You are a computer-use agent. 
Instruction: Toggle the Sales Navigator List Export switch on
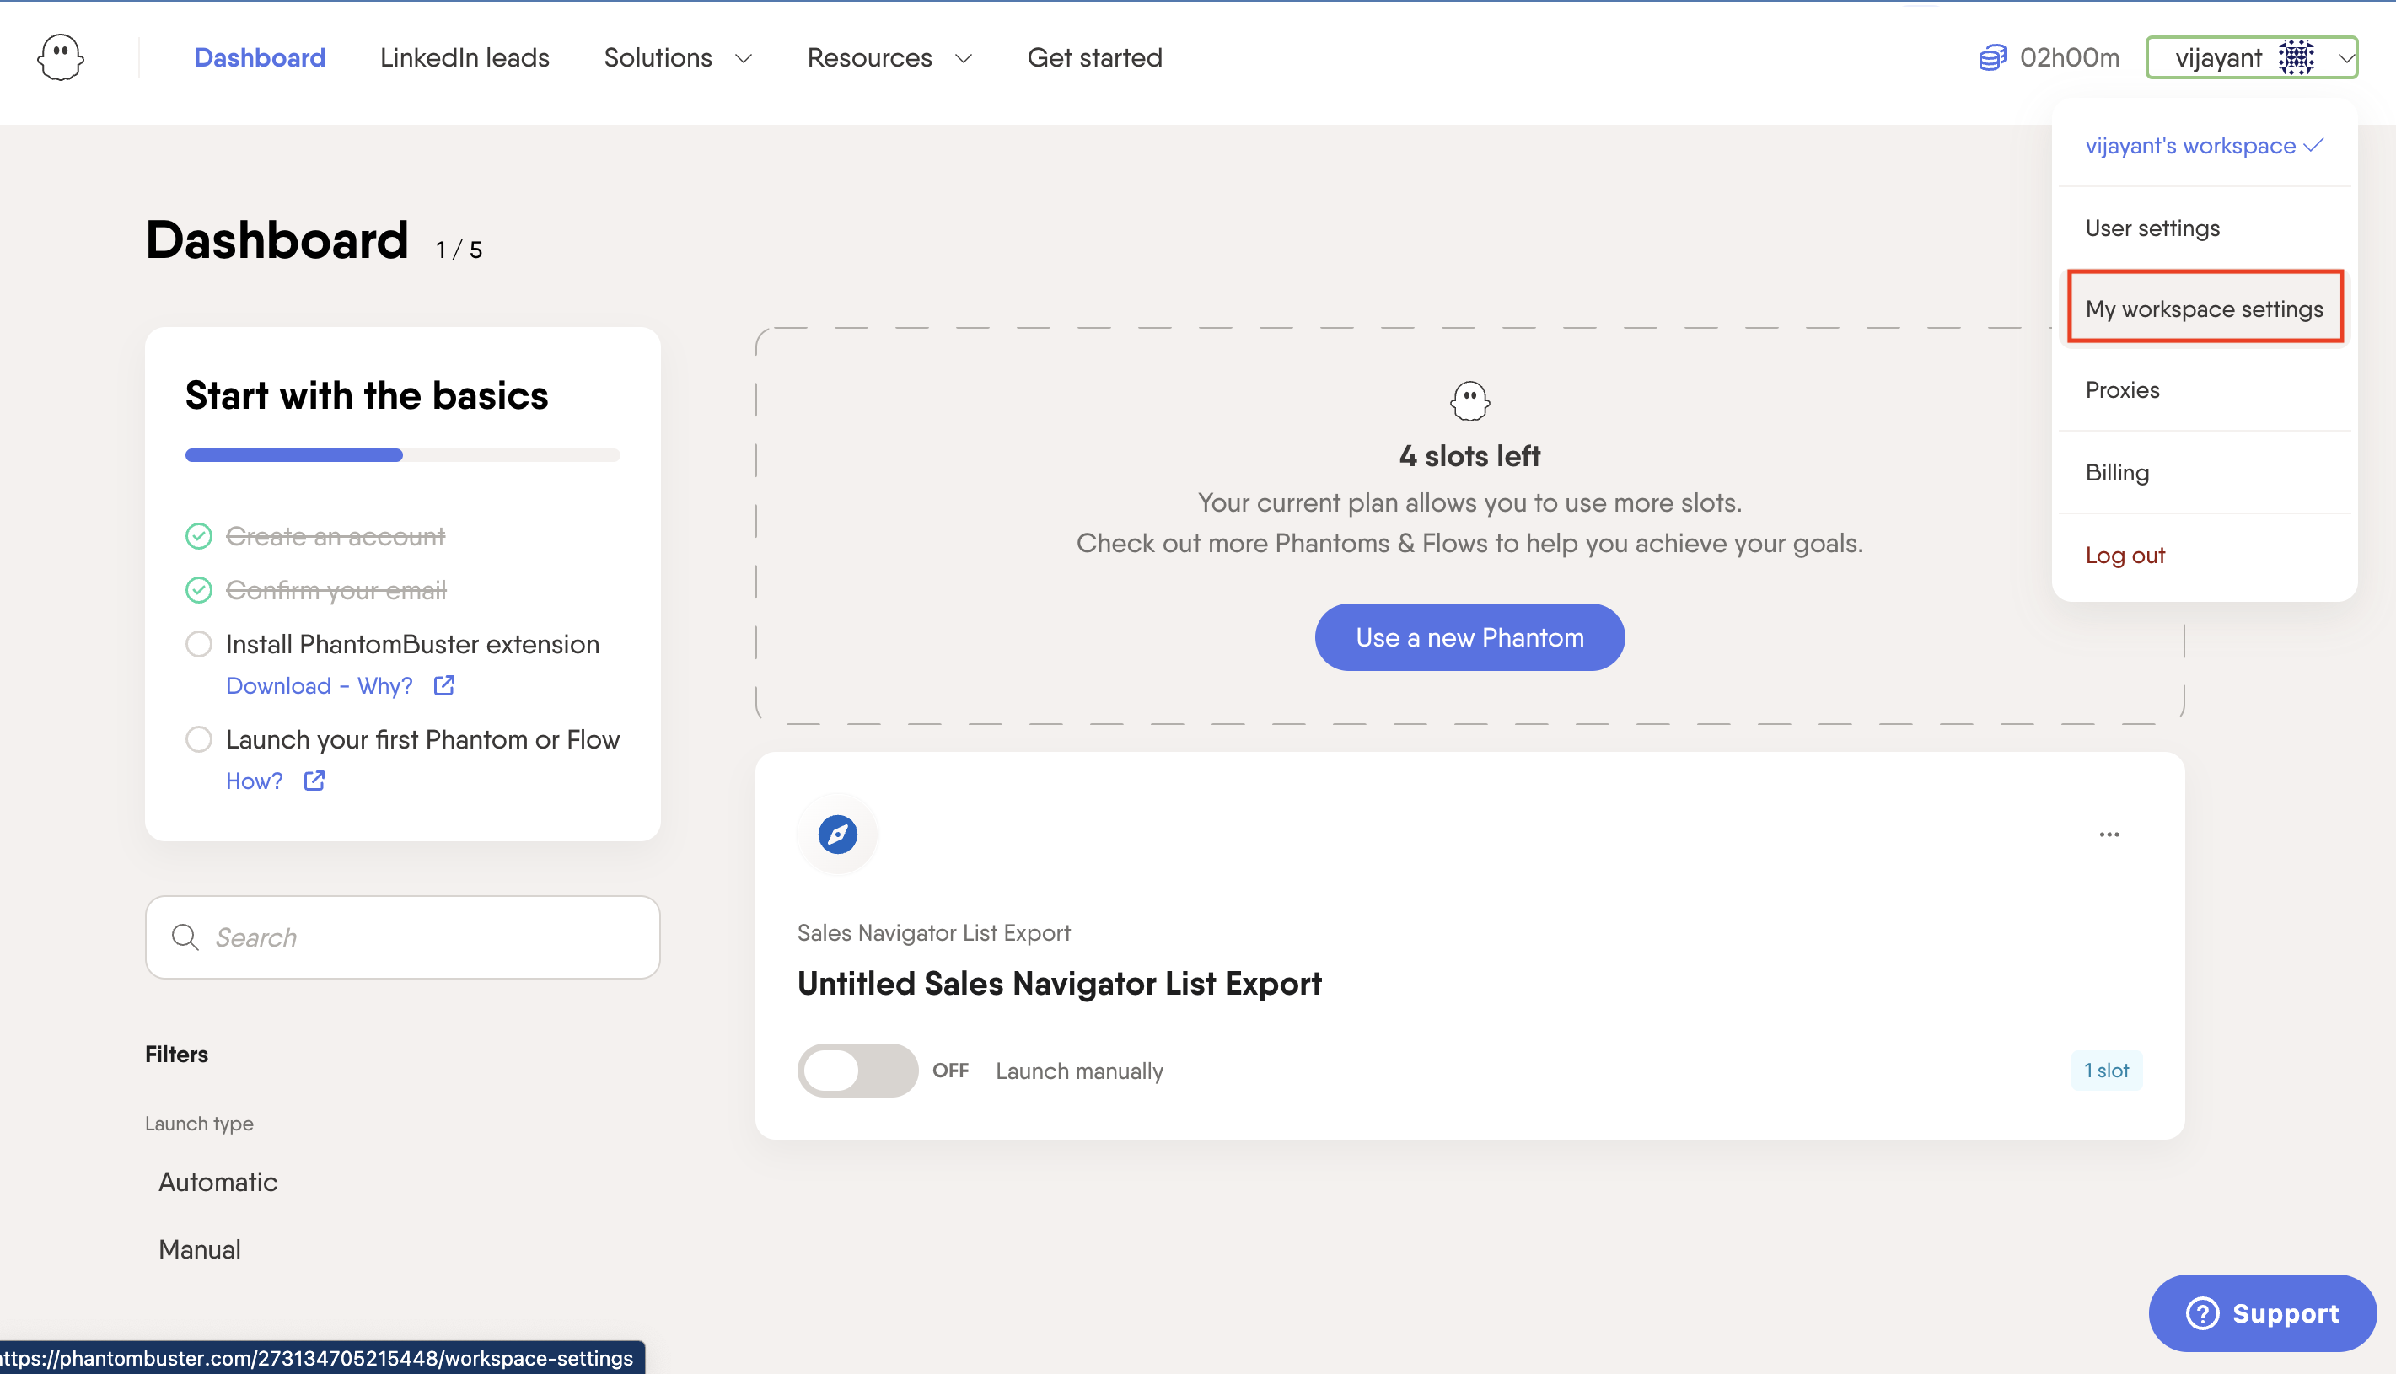pyautogui.click(x=857, y=1071)
